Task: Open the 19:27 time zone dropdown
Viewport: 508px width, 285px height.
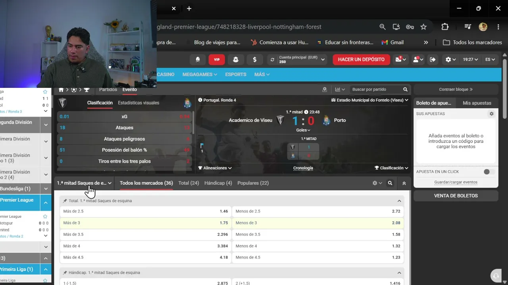Action: click(x=470, y=59)
